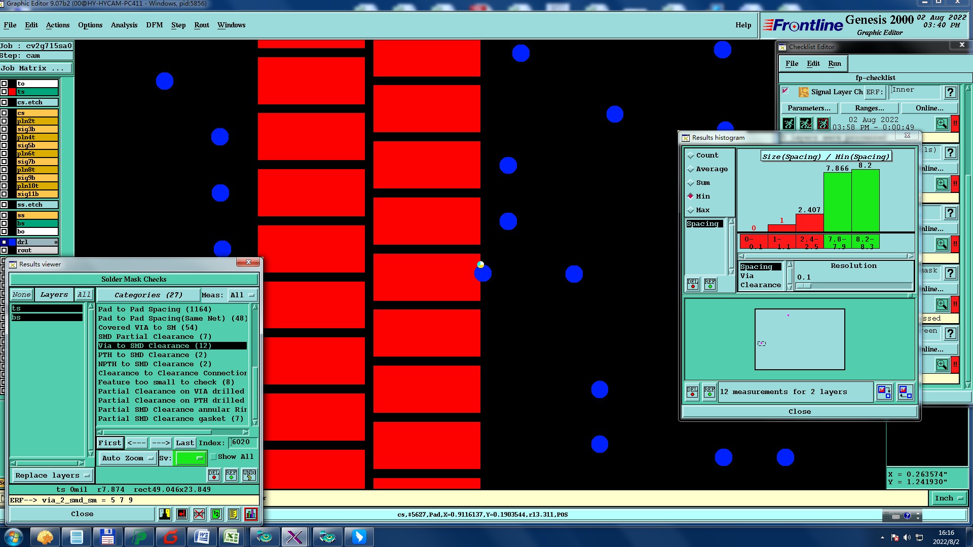This screenshot has width=973, height=547.
Task: Open Excel from Windows taskbar
Action: coord(232,537)
